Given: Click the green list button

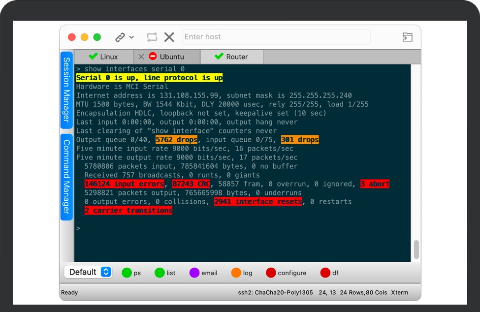Looking at the screenshot, I should (x=165, y=273).
